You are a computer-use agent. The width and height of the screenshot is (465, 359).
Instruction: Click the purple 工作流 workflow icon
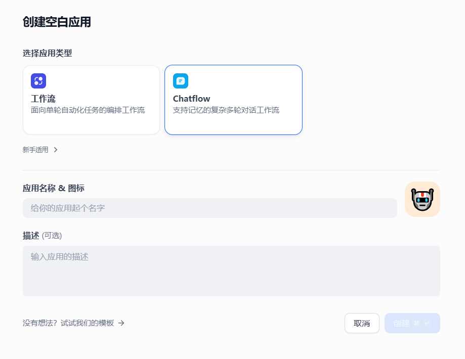[38, 81]
